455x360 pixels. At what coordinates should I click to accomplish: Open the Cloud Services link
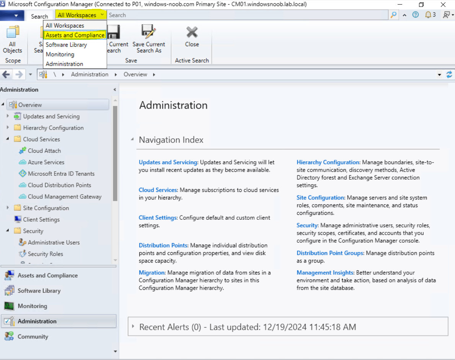pyautogui.click(x=158, y=190)
